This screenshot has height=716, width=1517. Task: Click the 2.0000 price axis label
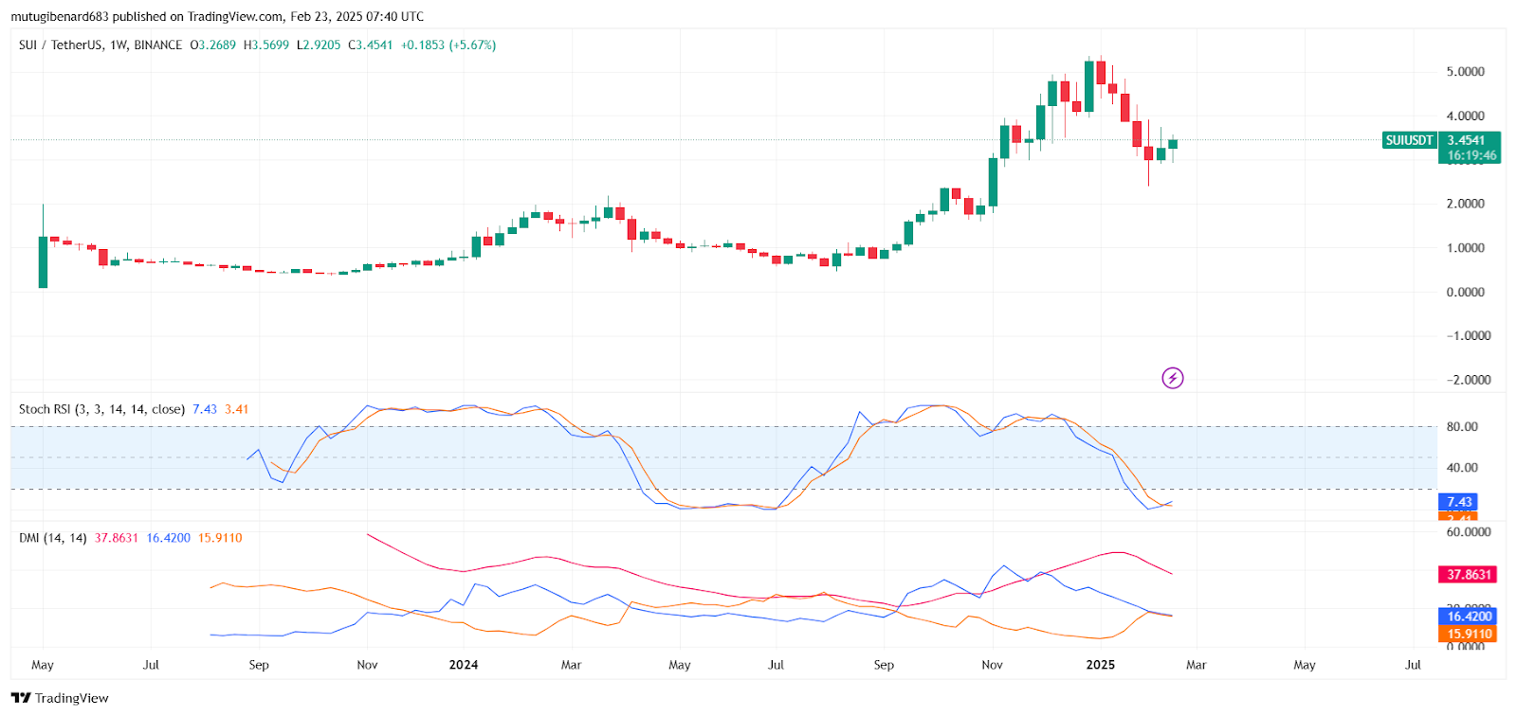[1466, 204]
